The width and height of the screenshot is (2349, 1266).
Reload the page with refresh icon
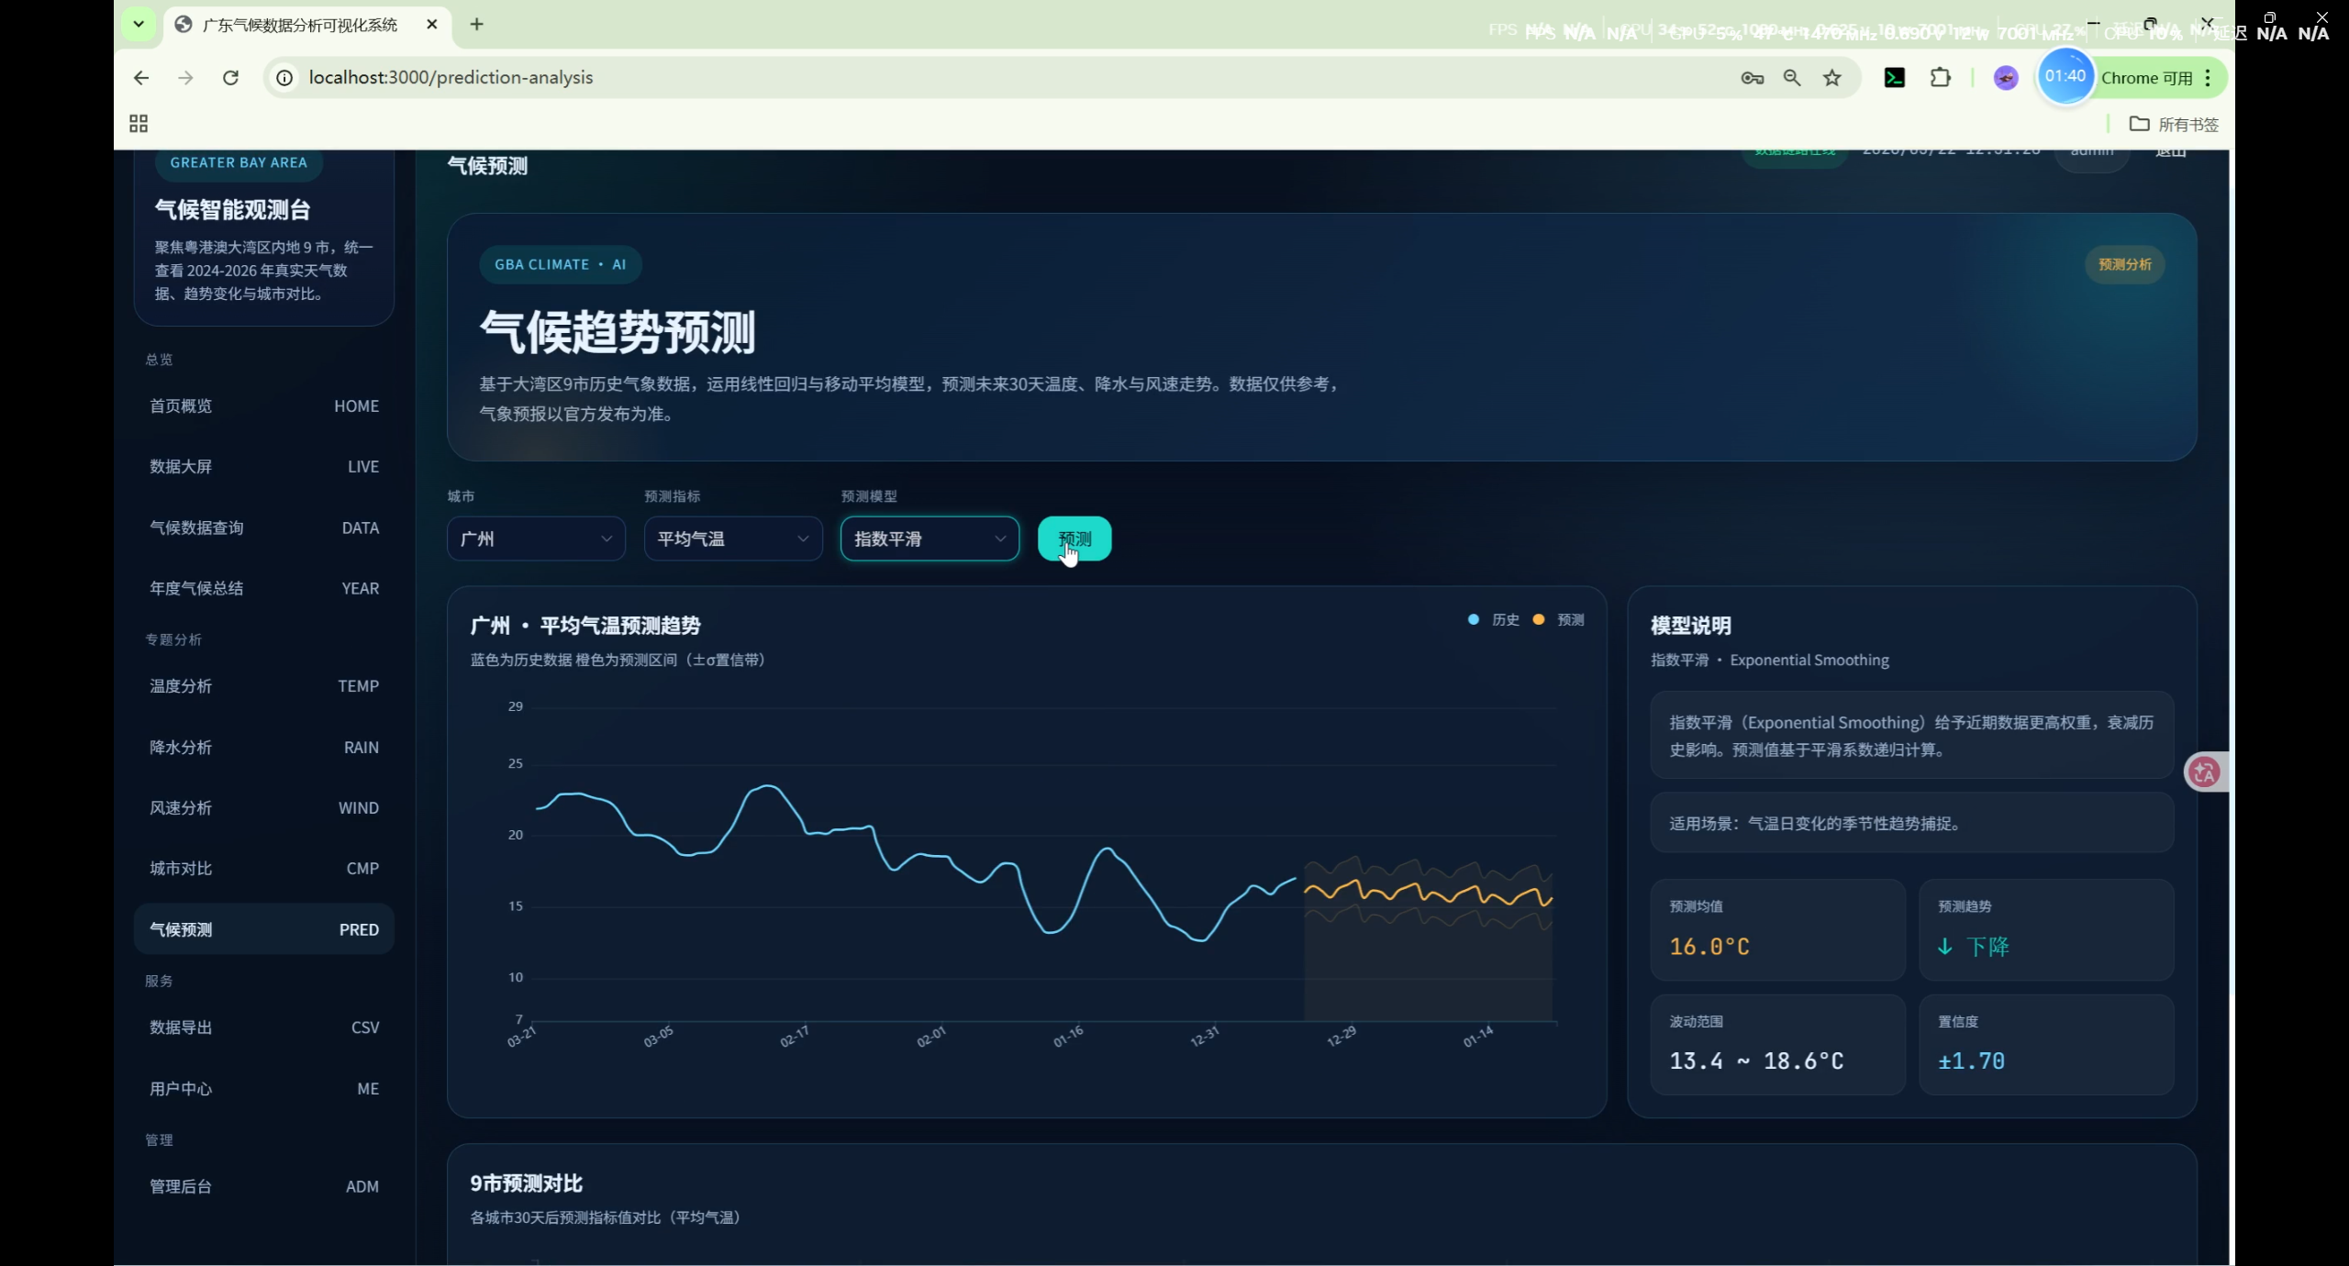click(x=230, y=78)
